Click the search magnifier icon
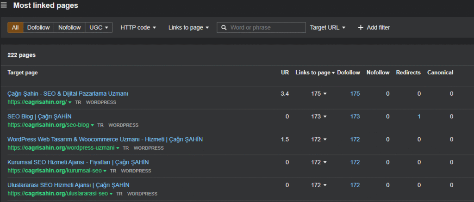The height and width of the screenshot is (202, 474). [x=224, y=27]
